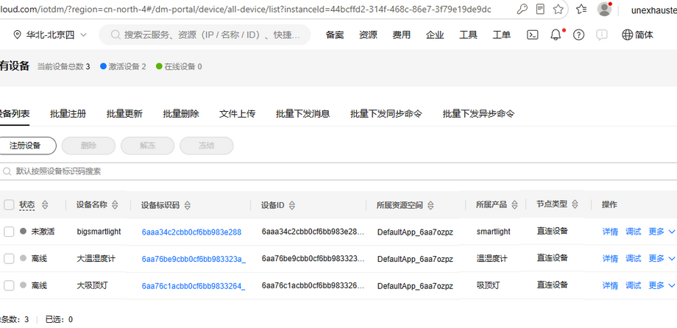Sort table by 设备名称 column

pyautogui.click(x=115, y=205)
